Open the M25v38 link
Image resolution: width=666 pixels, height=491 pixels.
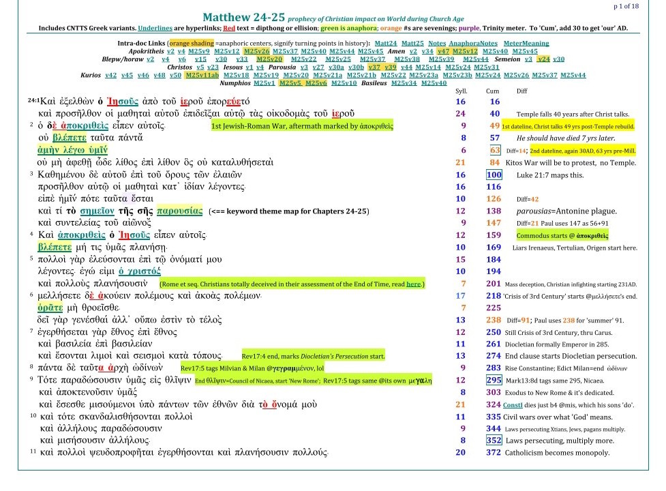pos(407,59)
